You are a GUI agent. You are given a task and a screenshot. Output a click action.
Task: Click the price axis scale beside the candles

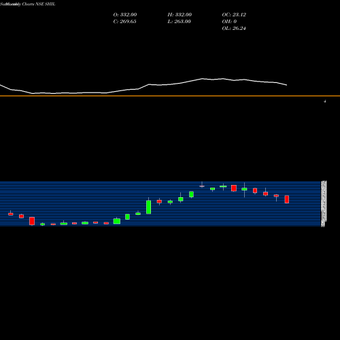pos(324,203)
